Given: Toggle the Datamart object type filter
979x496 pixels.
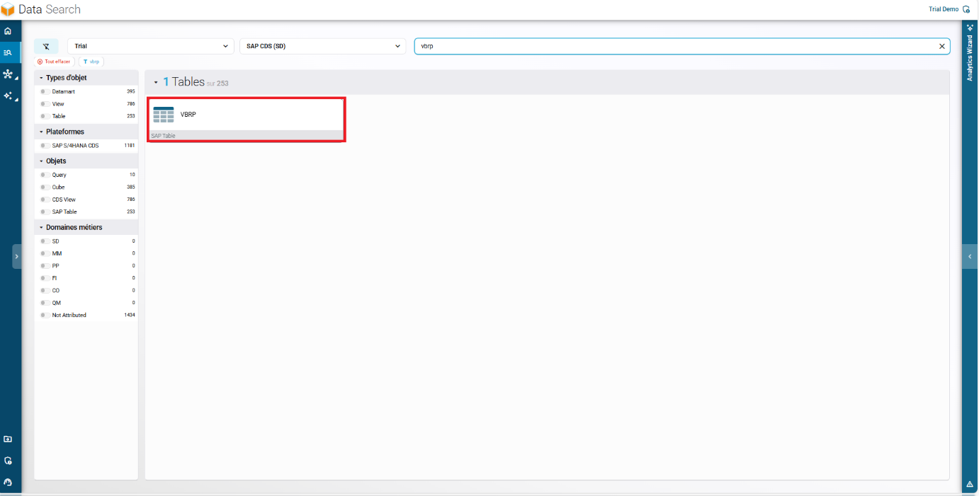Looking at the screenshot, I should [44, 91].
